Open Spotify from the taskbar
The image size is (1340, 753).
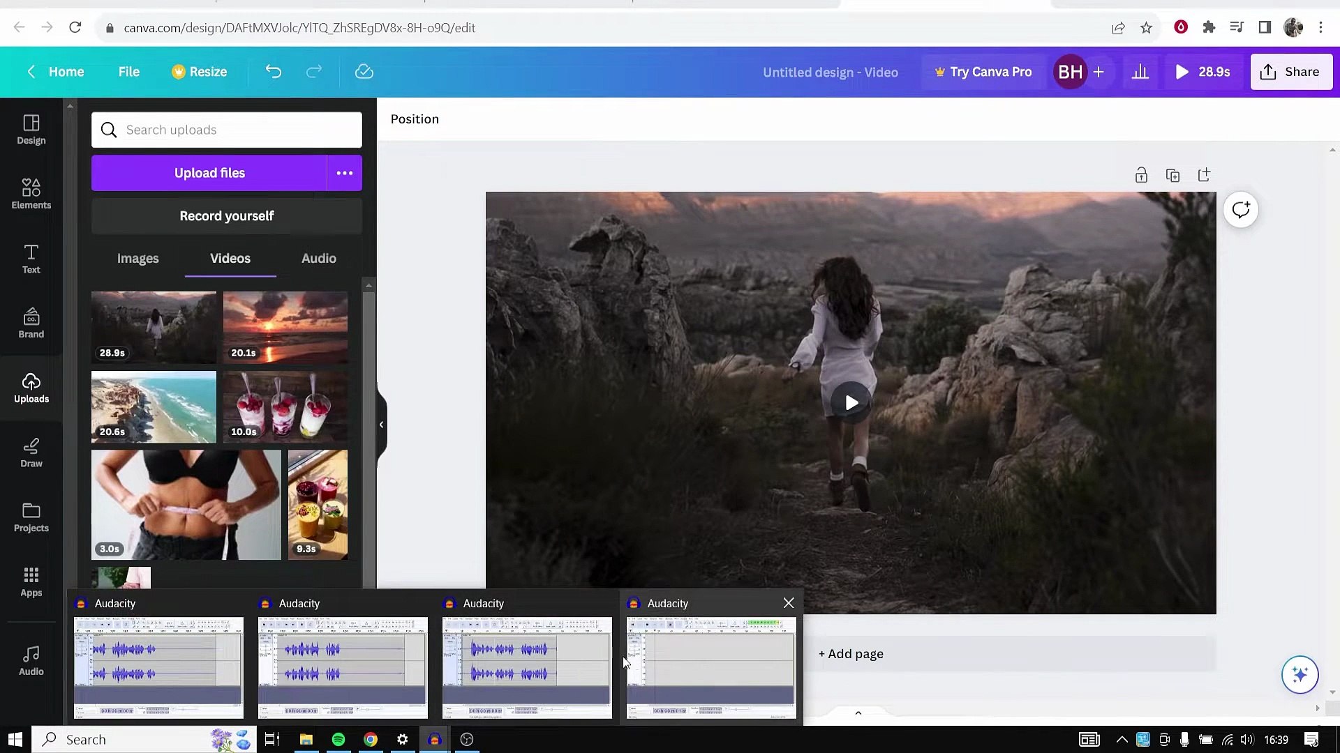(x=338, y=739)
